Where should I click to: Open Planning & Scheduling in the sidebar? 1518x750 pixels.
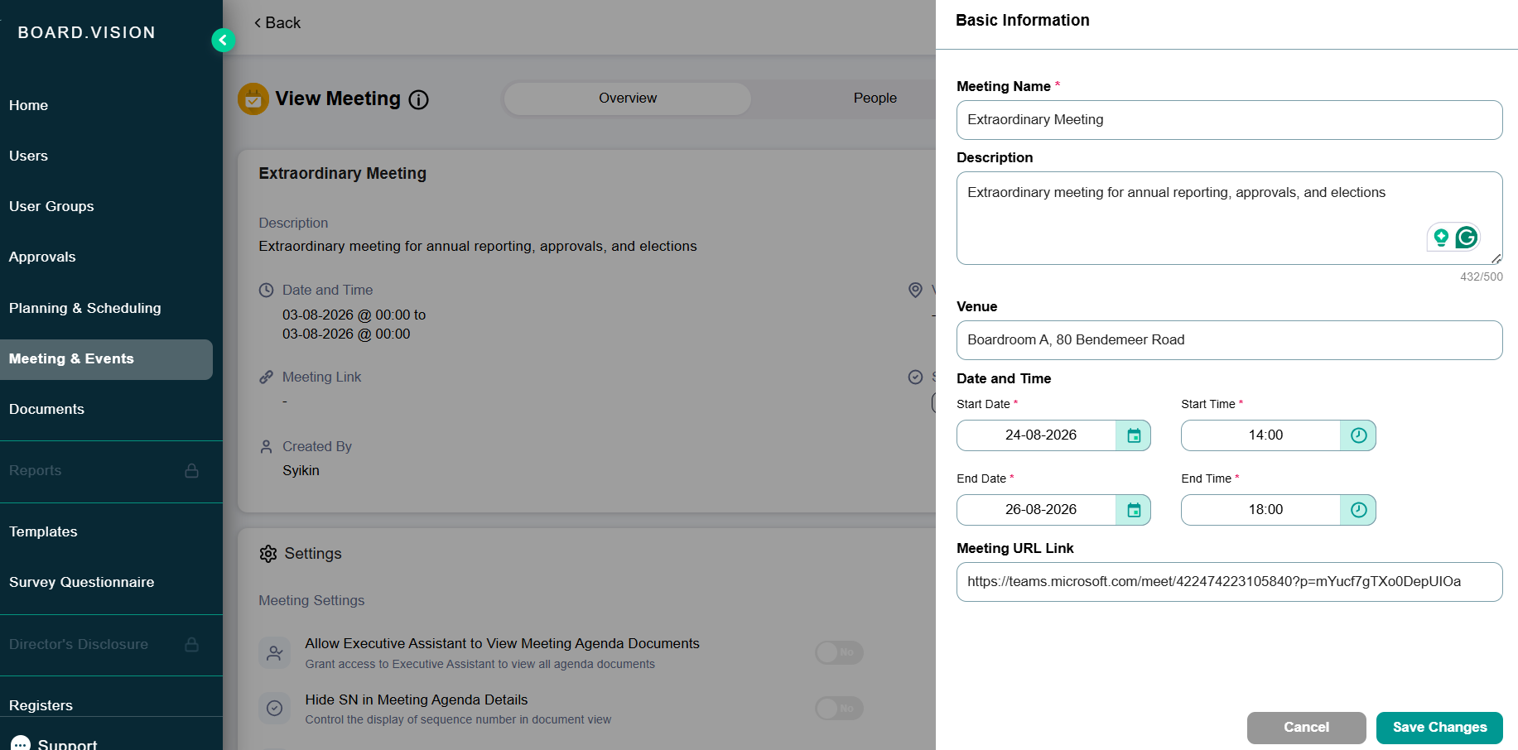pos(85,308)
